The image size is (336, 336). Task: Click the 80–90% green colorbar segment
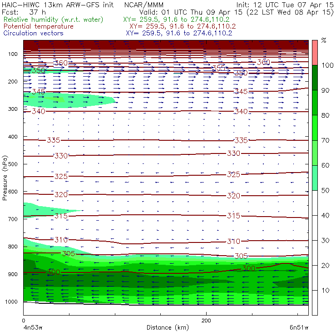(x=315, y=103)
